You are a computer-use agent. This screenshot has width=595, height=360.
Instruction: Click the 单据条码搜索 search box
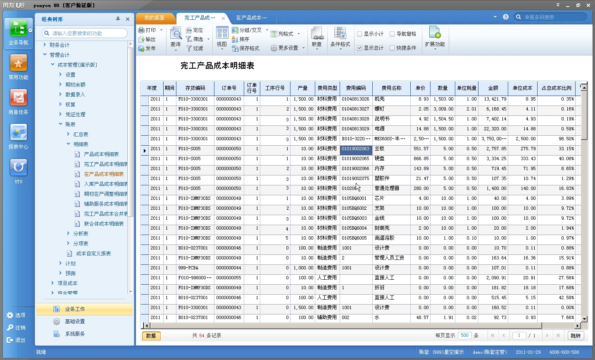550,17
